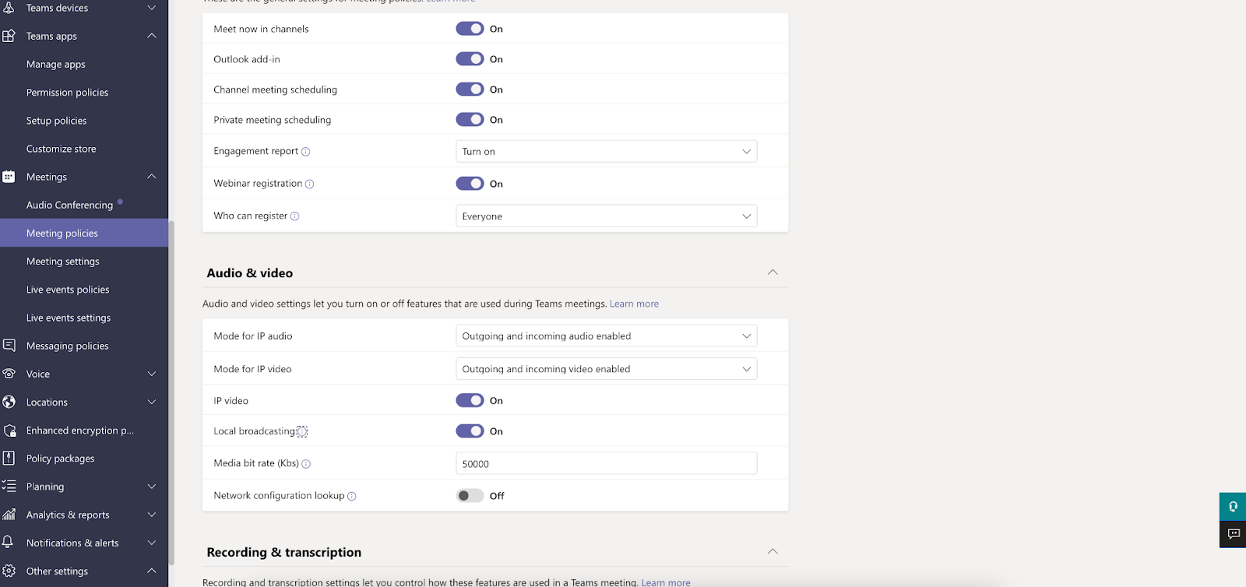
Task: Open Who can register dropdown
Action: pyautogui.click(x=606, y=216)
